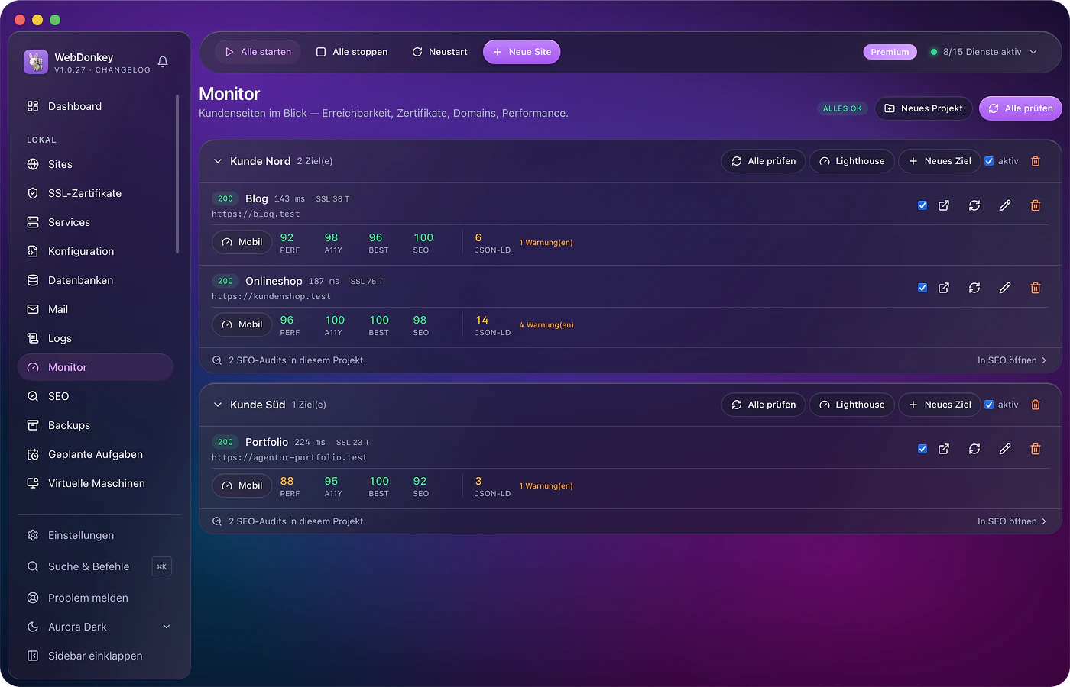Viewport: 1070px width, 687px height.
Task: Uncheck the Blog target enabled checkbox
Action: point(922,205)
